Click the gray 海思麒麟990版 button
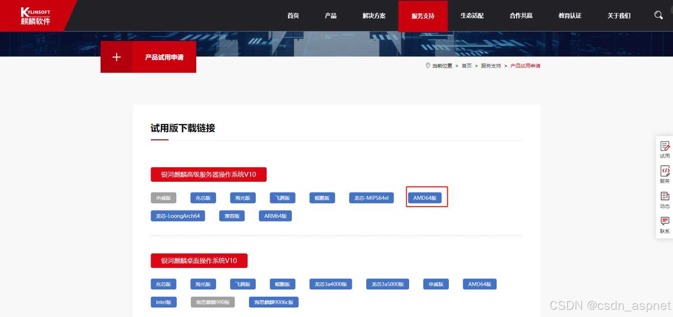 (x=212, y=302)
